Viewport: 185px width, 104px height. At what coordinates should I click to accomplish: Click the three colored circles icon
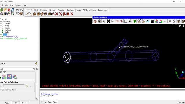(x=156, y=21)
